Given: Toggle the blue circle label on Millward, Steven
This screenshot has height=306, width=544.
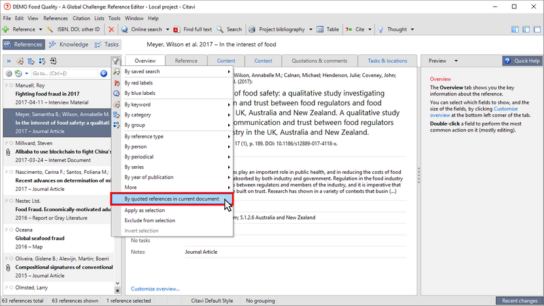Looking at the screenshot, I should pyautogui.click(x=12, y=143).
